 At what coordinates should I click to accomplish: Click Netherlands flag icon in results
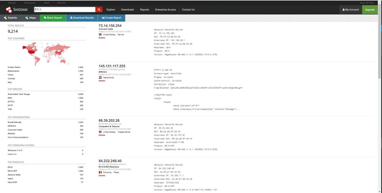pyautogui.click(x=100, y=77)
